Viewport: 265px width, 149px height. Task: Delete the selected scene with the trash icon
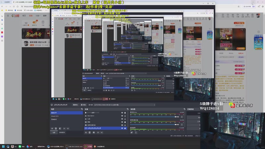(x=56, y=128)
